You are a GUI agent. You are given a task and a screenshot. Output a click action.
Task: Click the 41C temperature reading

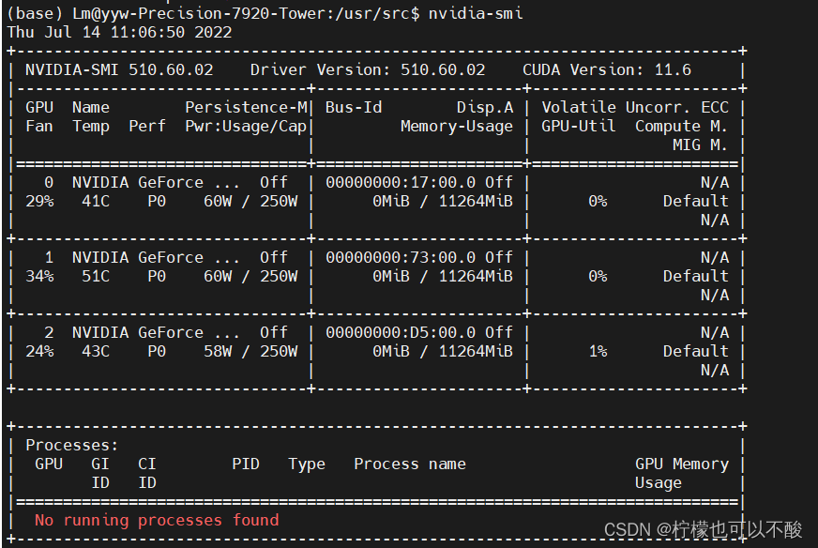coord(96,201)
